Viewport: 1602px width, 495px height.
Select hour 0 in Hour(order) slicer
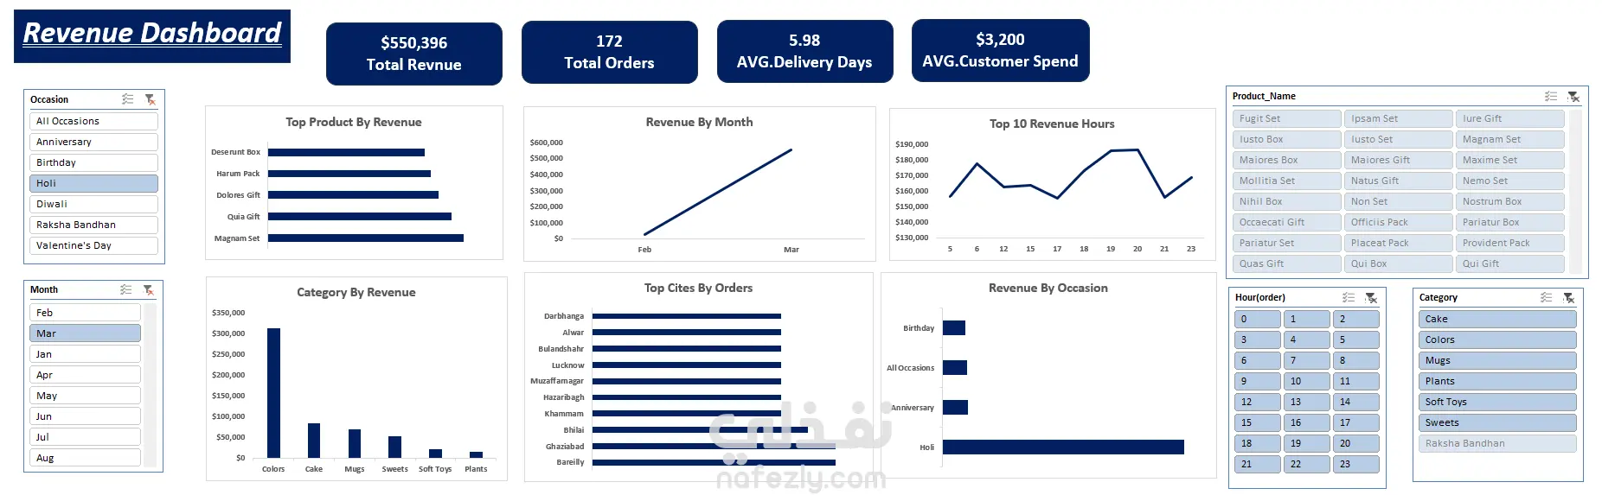[1258, 319]
